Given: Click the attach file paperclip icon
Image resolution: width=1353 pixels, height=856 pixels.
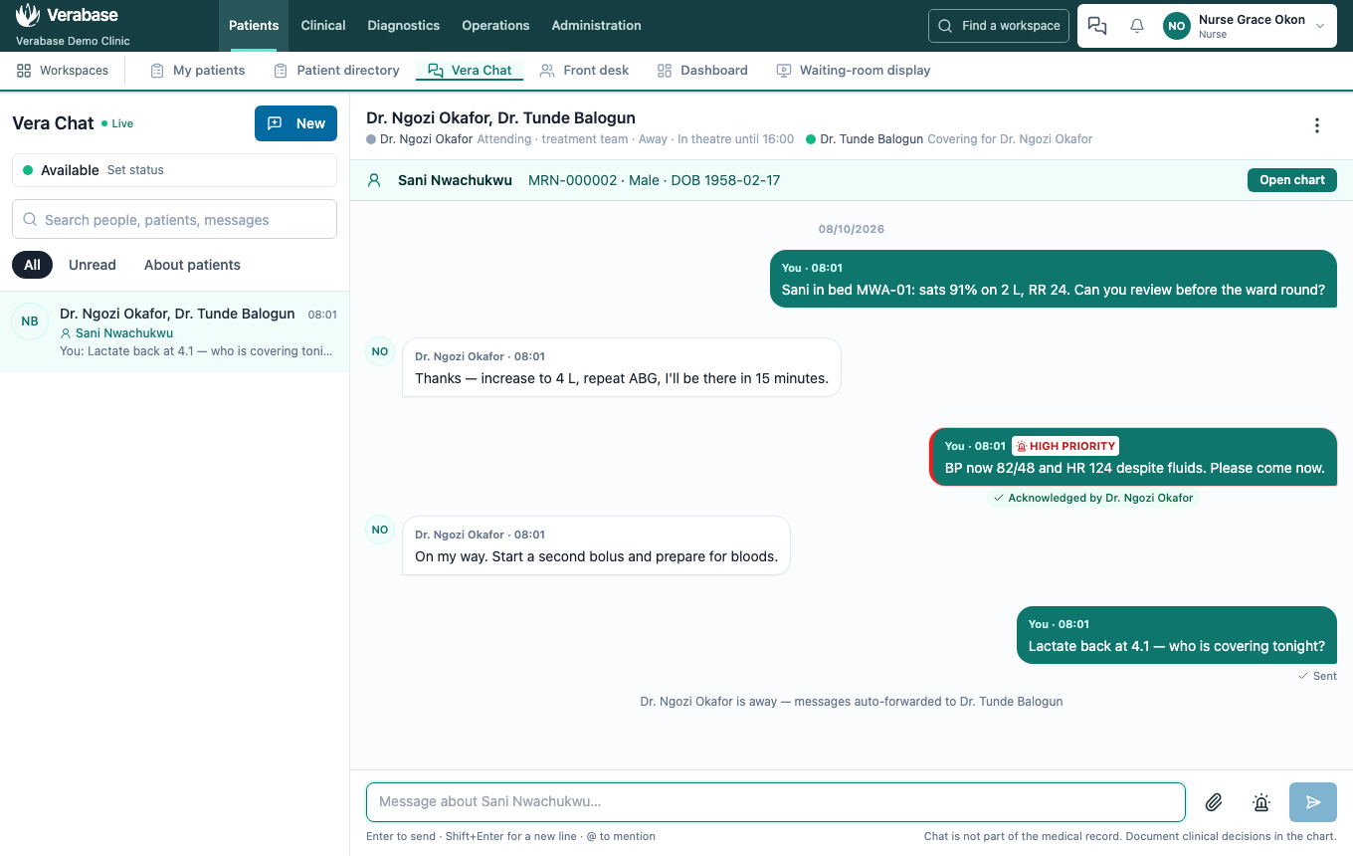Looking at the screenshot, I should click(x=1214, y=802).
